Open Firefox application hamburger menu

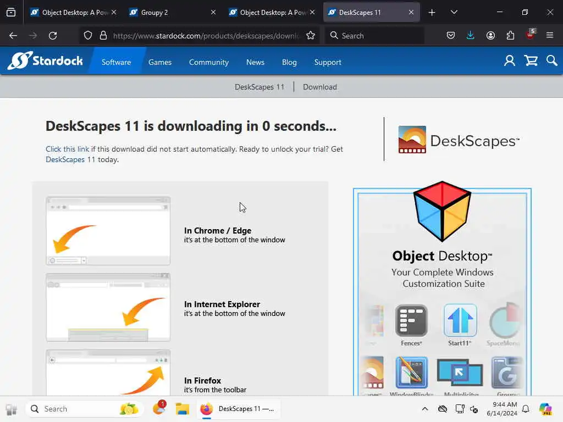[x=550, y=36]
